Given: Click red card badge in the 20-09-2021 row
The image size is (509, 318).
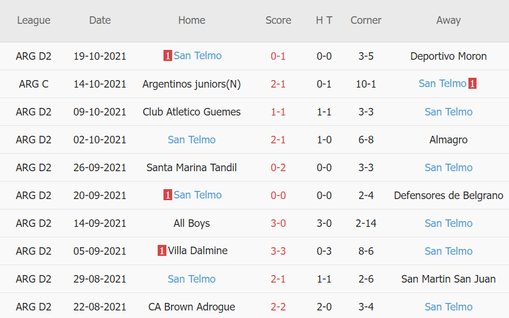Looking at the screenshot, I should [168, 196].
